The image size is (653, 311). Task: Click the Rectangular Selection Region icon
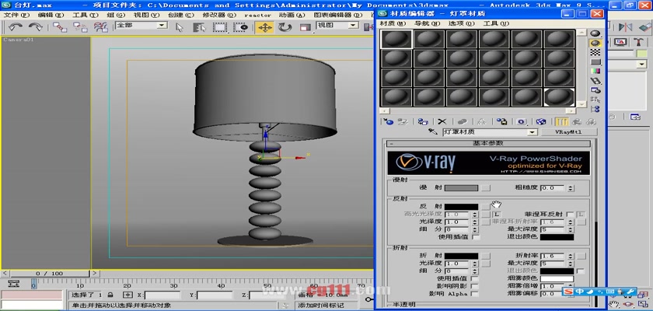[x=220, y=27]
